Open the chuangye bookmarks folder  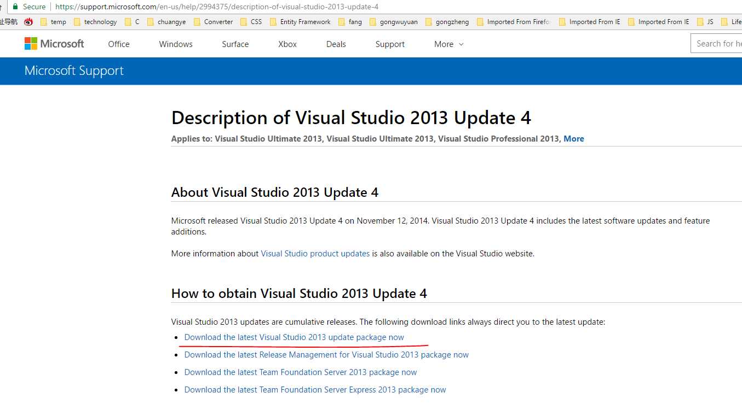pyautogui.click(x=166, y=22)
